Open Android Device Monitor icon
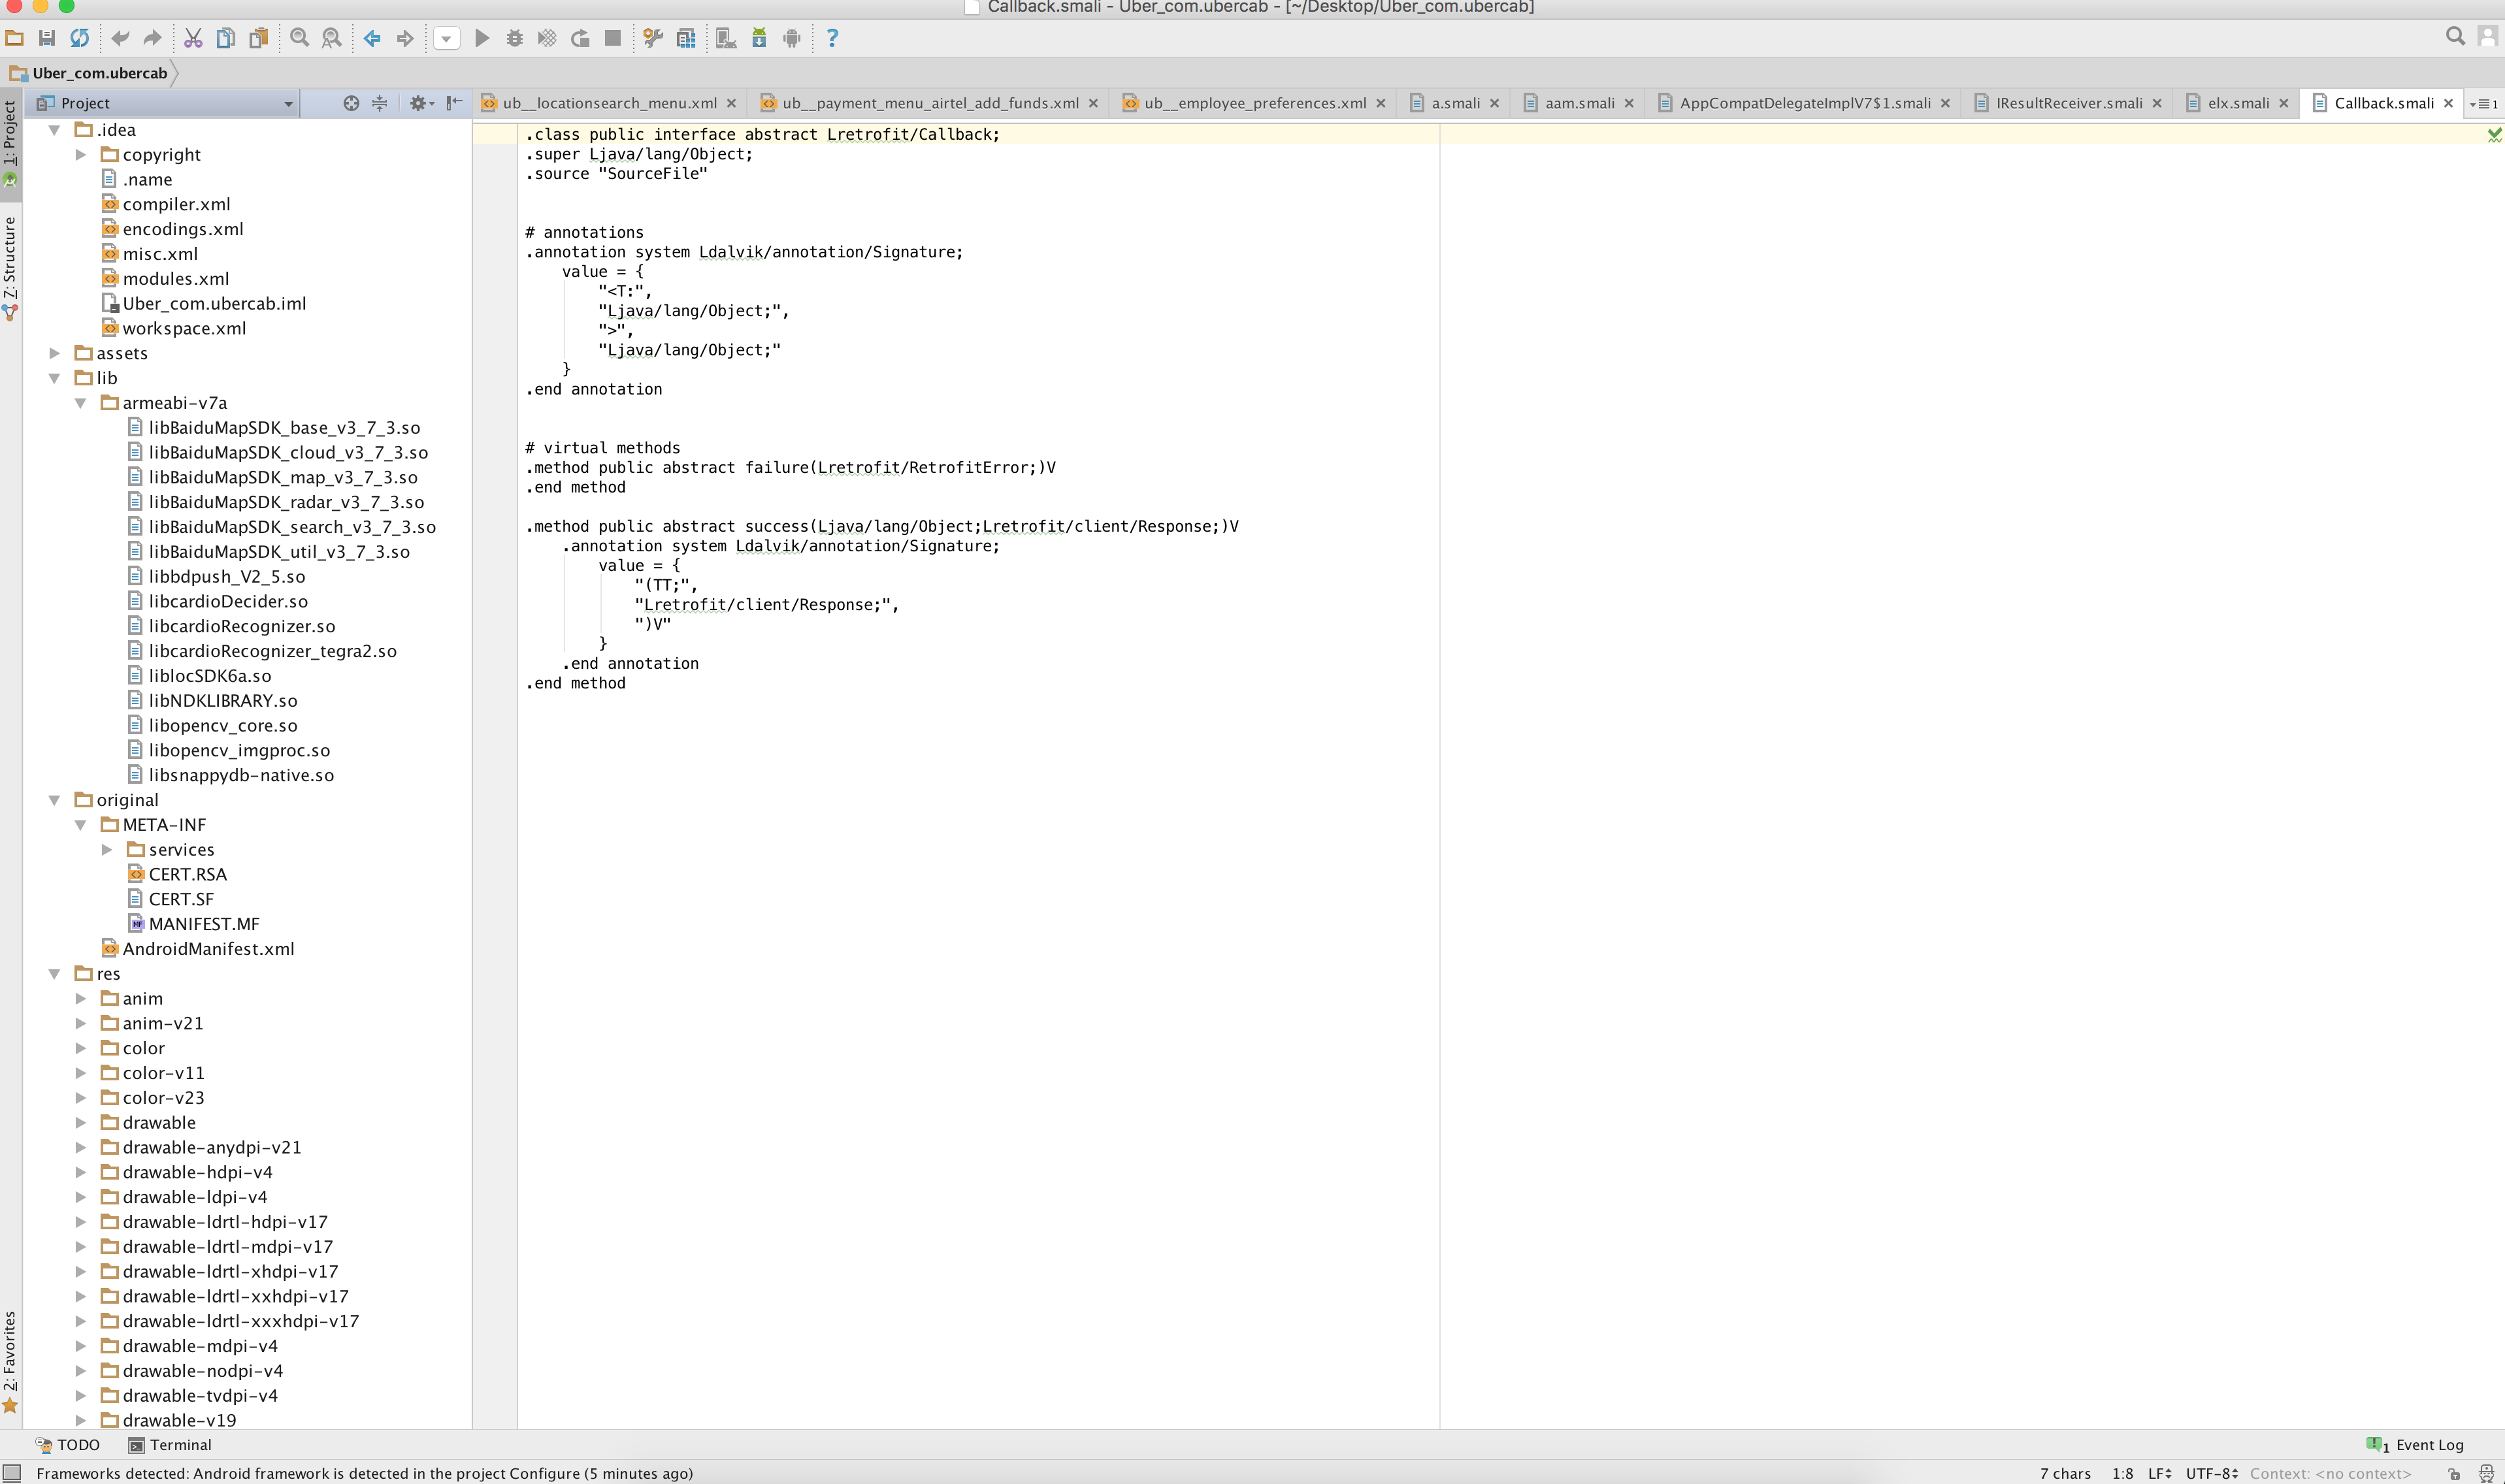The image size is (2505, 1484). [x=791, y=38]
